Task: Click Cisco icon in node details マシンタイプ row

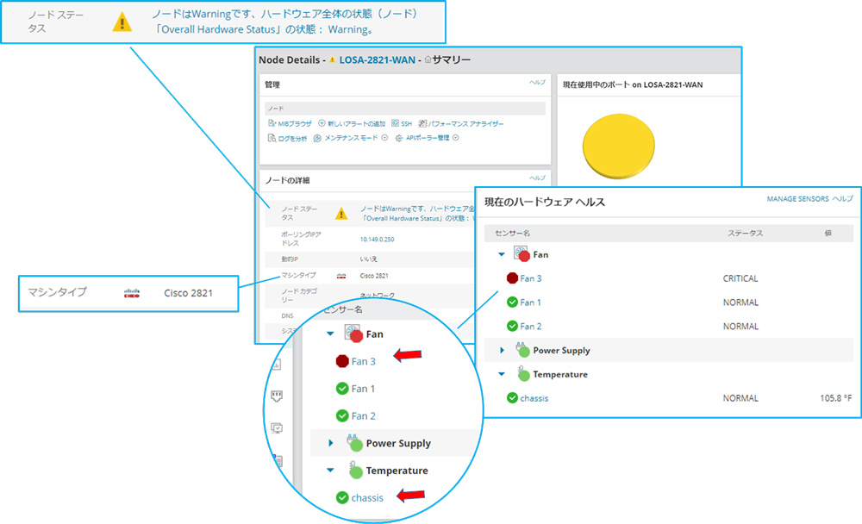Action: tap(340, 276)
